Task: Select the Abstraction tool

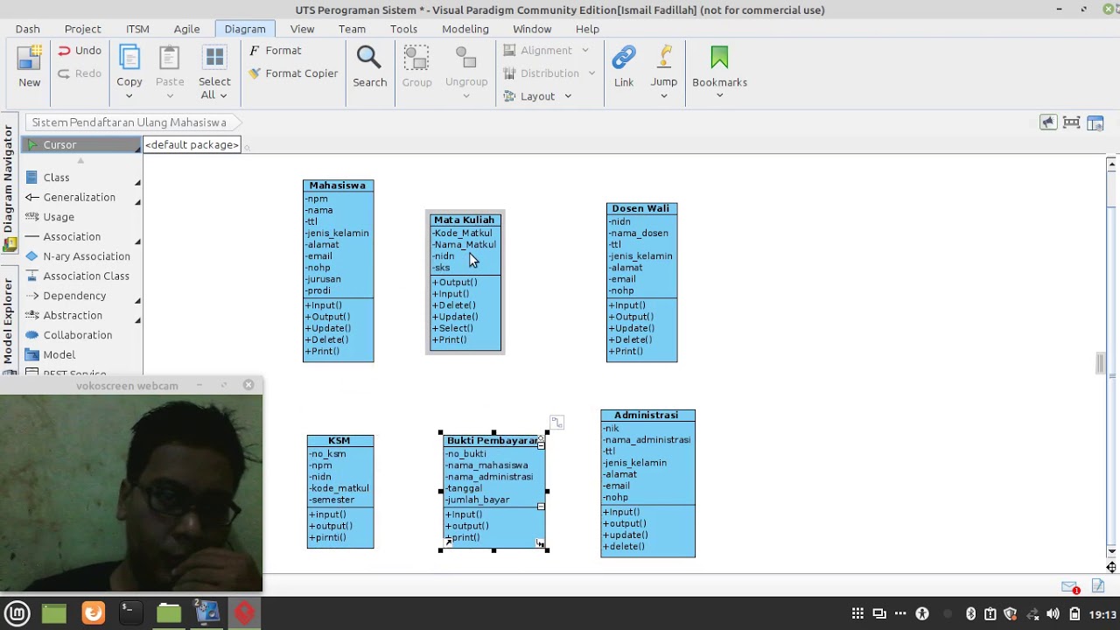Action: (x=73, y=315)
